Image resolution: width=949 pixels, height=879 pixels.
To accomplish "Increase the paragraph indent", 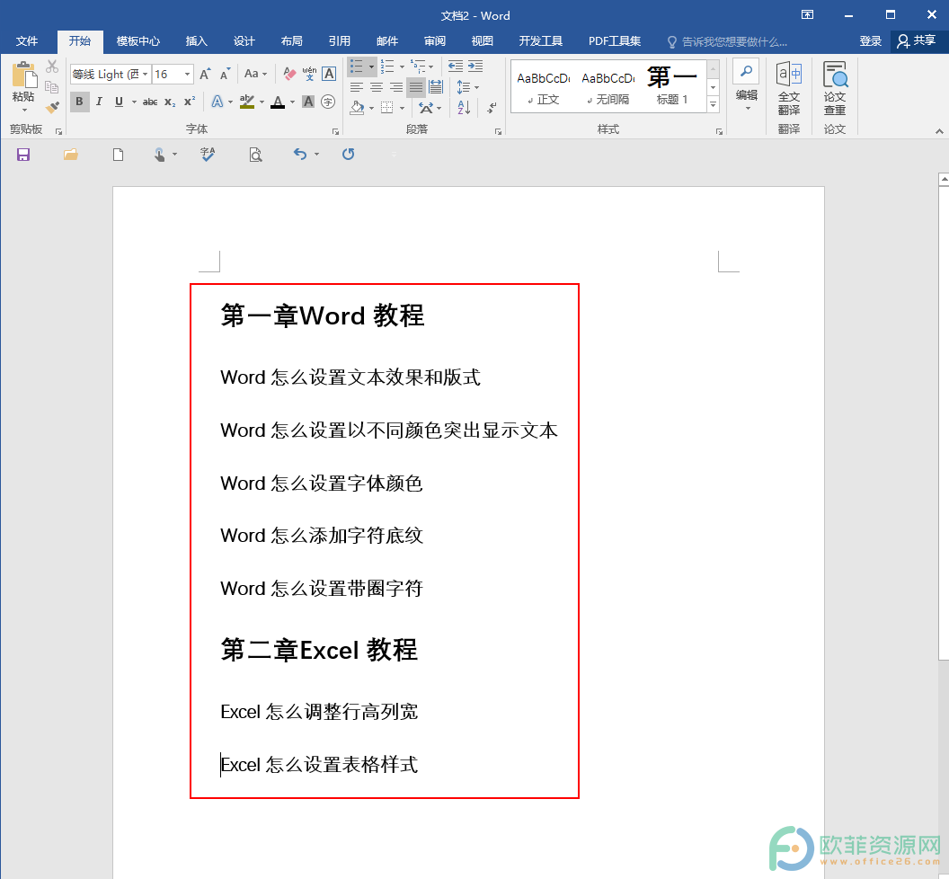I will (475, 66).
